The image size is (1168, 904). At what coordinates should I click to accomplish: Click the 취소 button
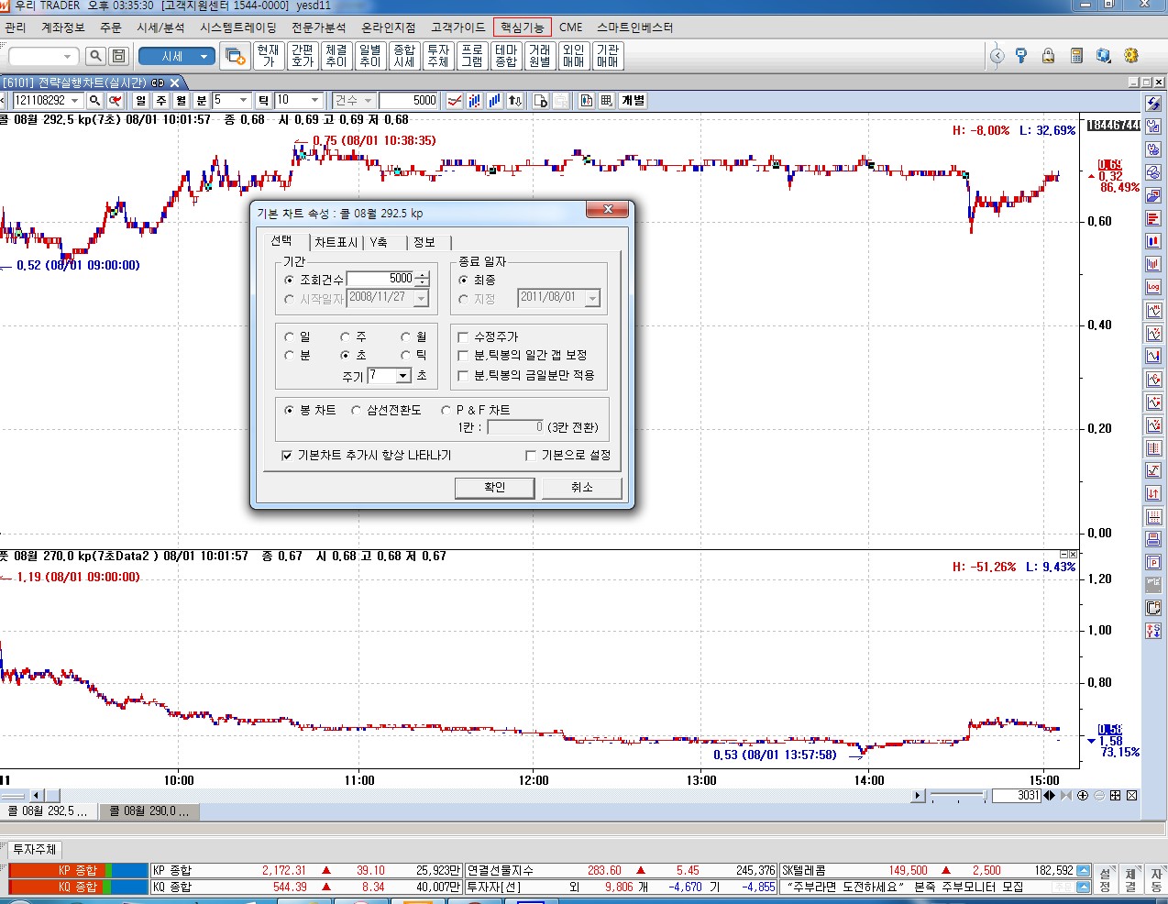(581, 487)
